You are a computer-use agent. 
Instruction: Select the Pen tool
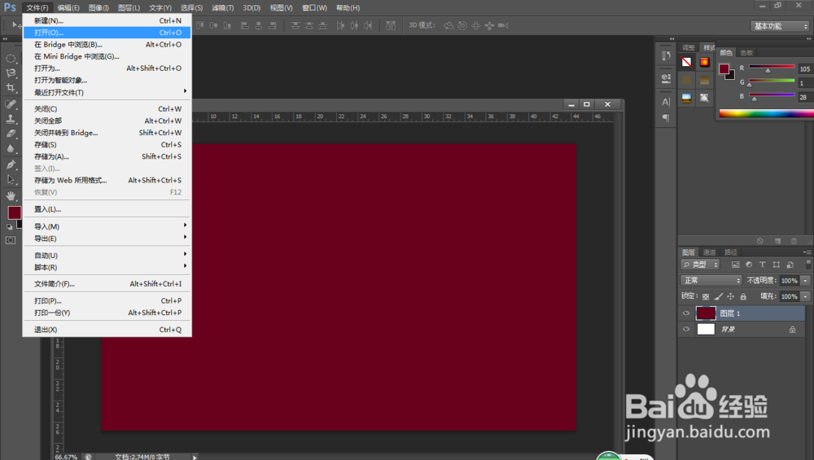(11, 165)
